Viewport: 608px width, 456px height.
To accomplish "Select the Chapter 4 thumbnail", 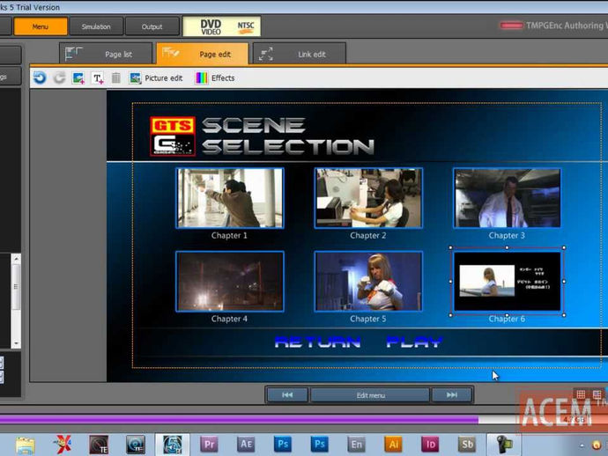I will (230, 282).
